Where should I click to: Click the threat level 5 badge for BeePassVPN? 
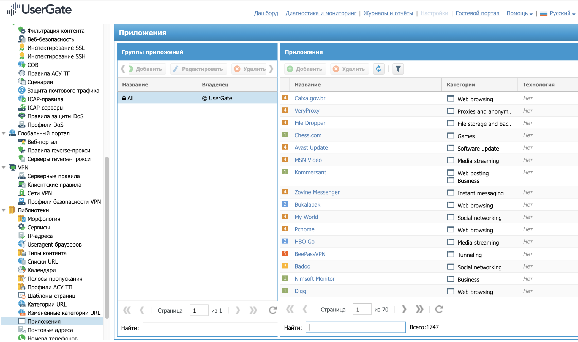pyautogui.click(x=285, y=253)
